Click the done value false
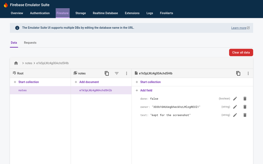The height and width of the screenshot is (164, 263). click(154, 99)
